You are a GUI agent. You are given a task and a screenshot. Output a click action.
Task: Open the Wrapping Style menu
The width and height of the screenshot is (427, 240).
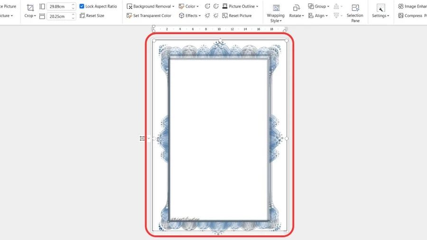276,13
